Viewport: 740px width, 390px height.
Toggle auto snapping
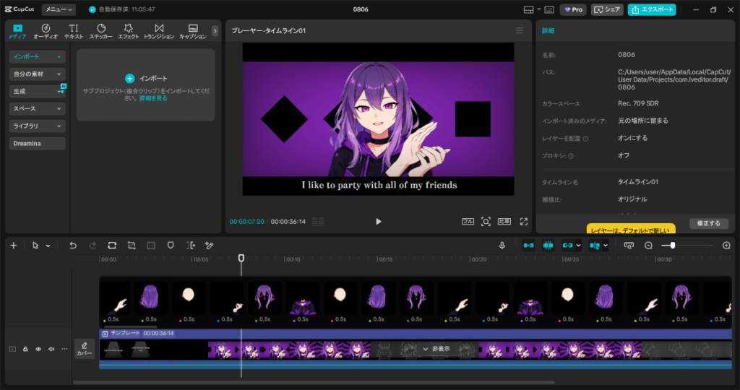click(x=548, y=246)
